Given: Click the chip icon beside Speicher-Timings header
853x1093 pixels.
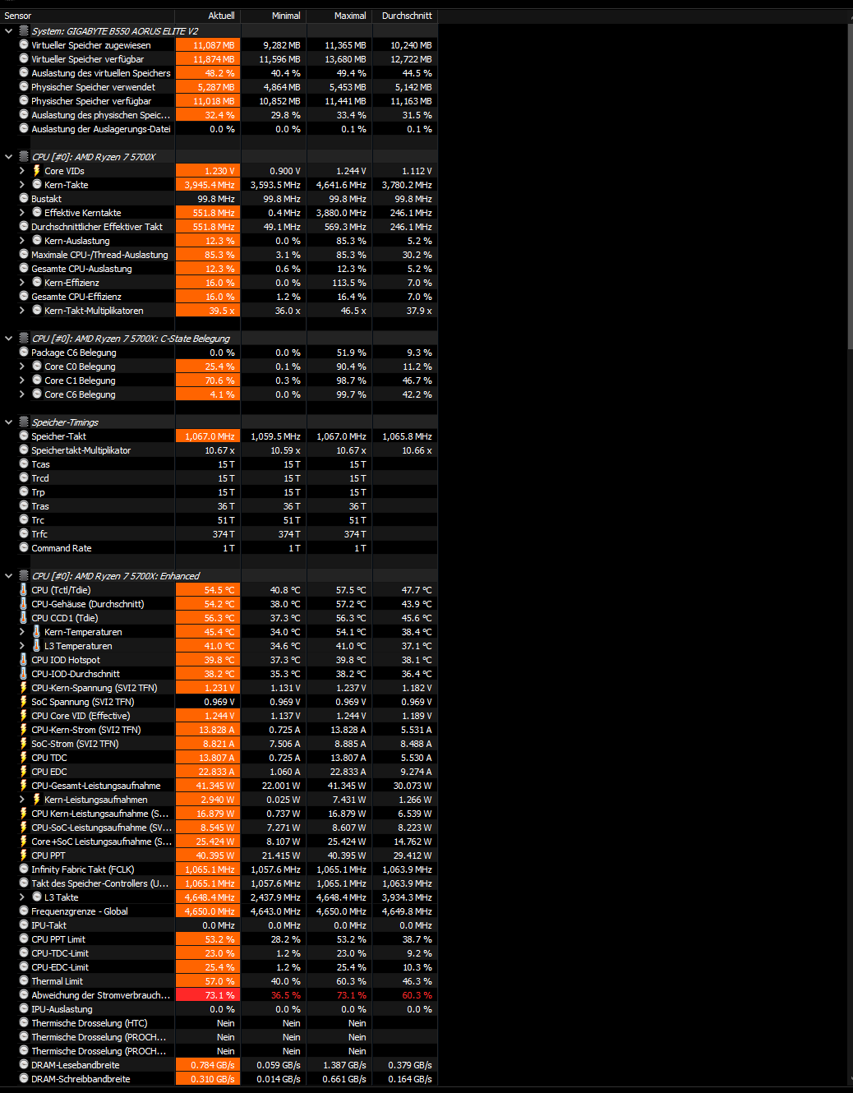Looking at the screenshot, I should (24, 422).
